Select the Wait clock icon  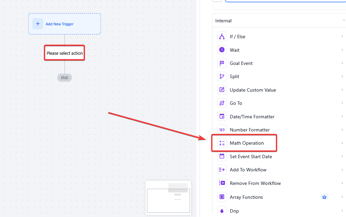[222, 50]
